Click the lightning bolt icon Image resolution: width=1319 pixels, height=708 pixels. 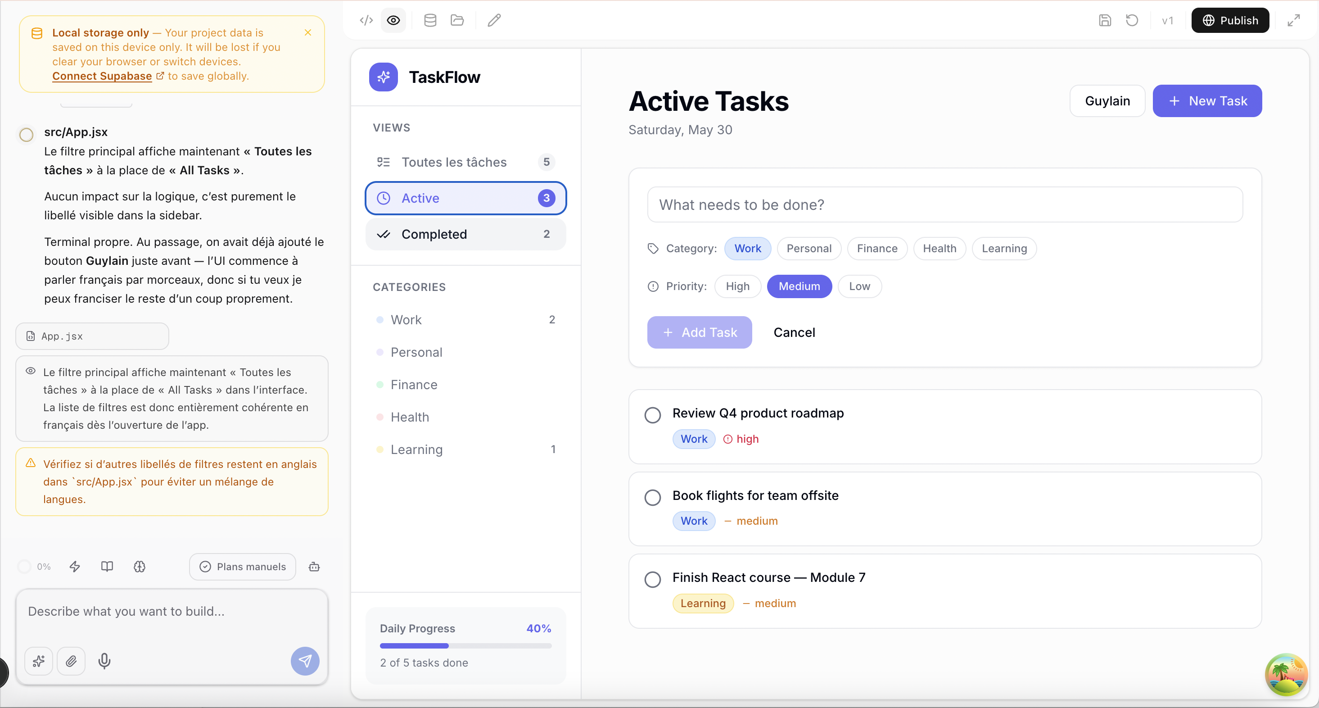tap(75, 567)
